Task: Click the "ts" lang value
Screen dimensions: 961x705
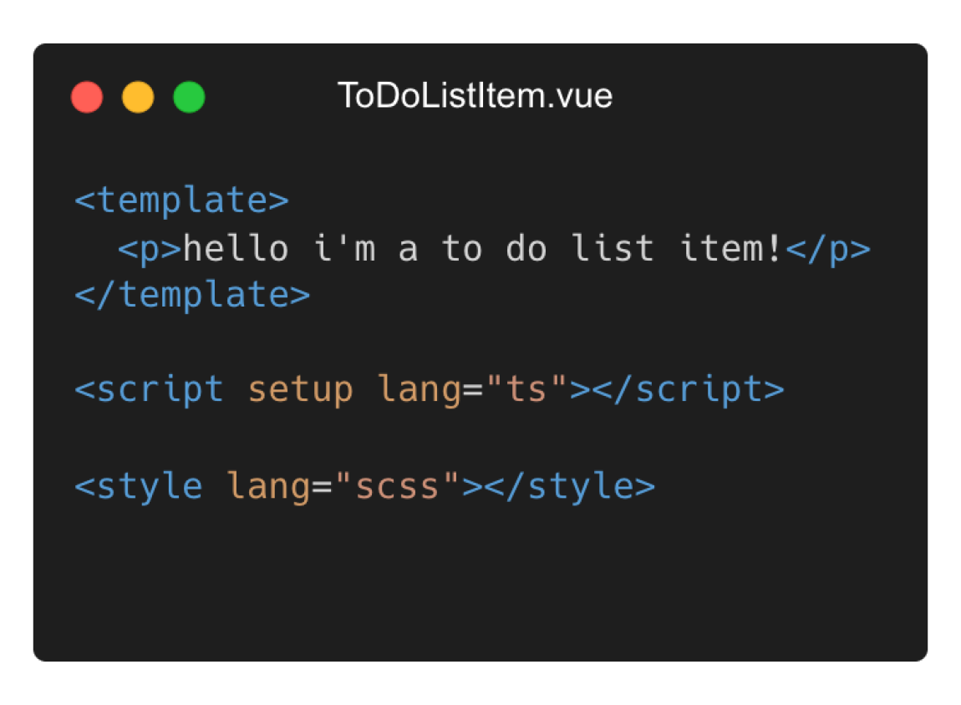Action: coord(526,389)
